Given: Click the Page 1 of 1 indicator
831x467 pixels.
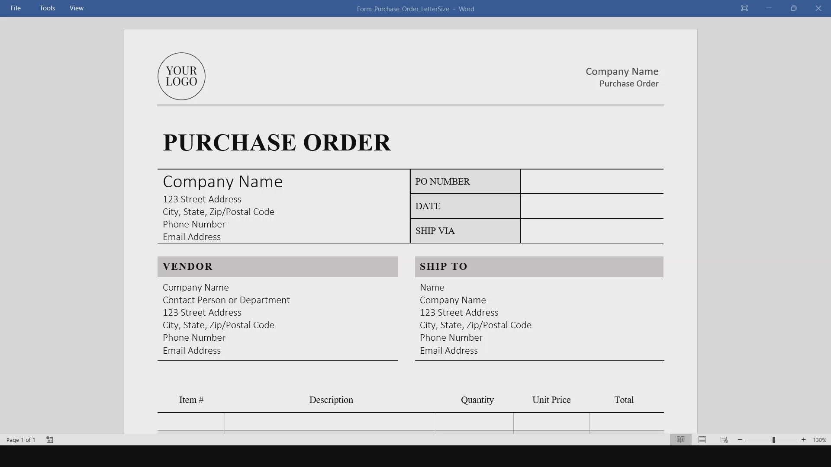Looking at the screenshot, I should point(21,440).
